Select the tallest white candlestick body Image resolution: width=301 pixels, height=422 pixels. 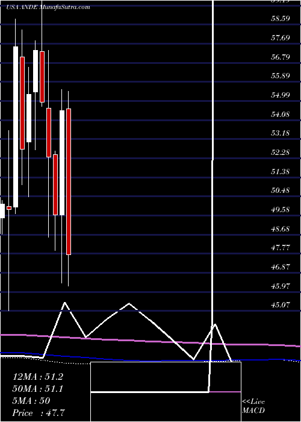[16, 127]
